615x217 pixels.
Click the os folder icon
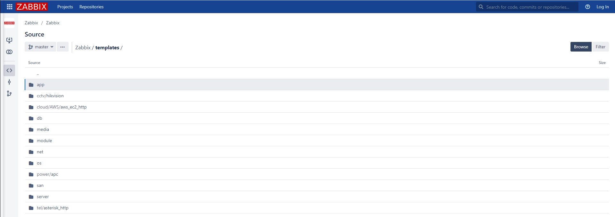point(31,163)
